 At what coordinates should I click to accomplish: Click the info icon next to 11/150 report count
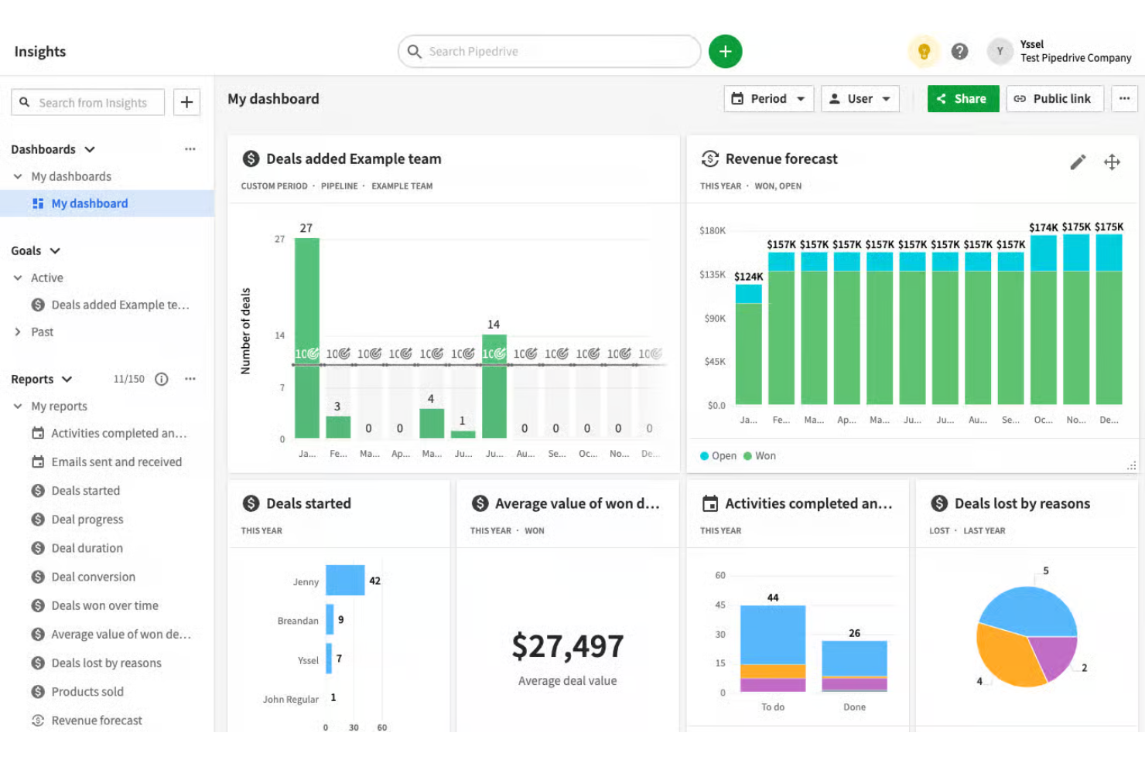pos(161,379)
